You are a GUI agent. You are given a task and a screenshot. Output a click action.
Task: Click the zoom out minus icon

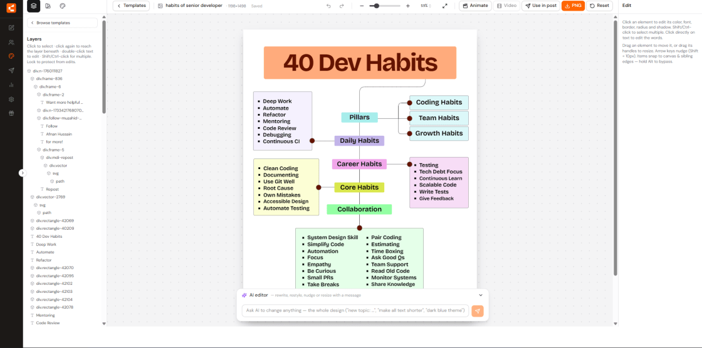[x=362, y=6]
